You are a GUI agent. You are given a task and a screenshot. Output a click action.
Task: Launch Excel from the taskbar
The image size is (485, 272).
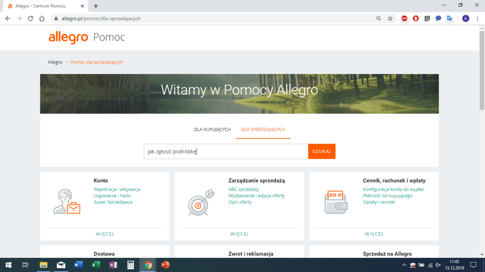pyautogui.click(x=96, y=265)
